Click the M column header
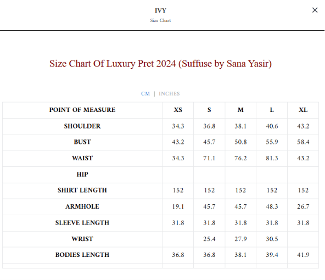 pos(240,110)
